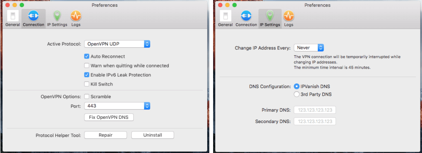Open IP Settings pin icon in left window
Viewport: 422px width, 153px height.
(x=57, y=16)
